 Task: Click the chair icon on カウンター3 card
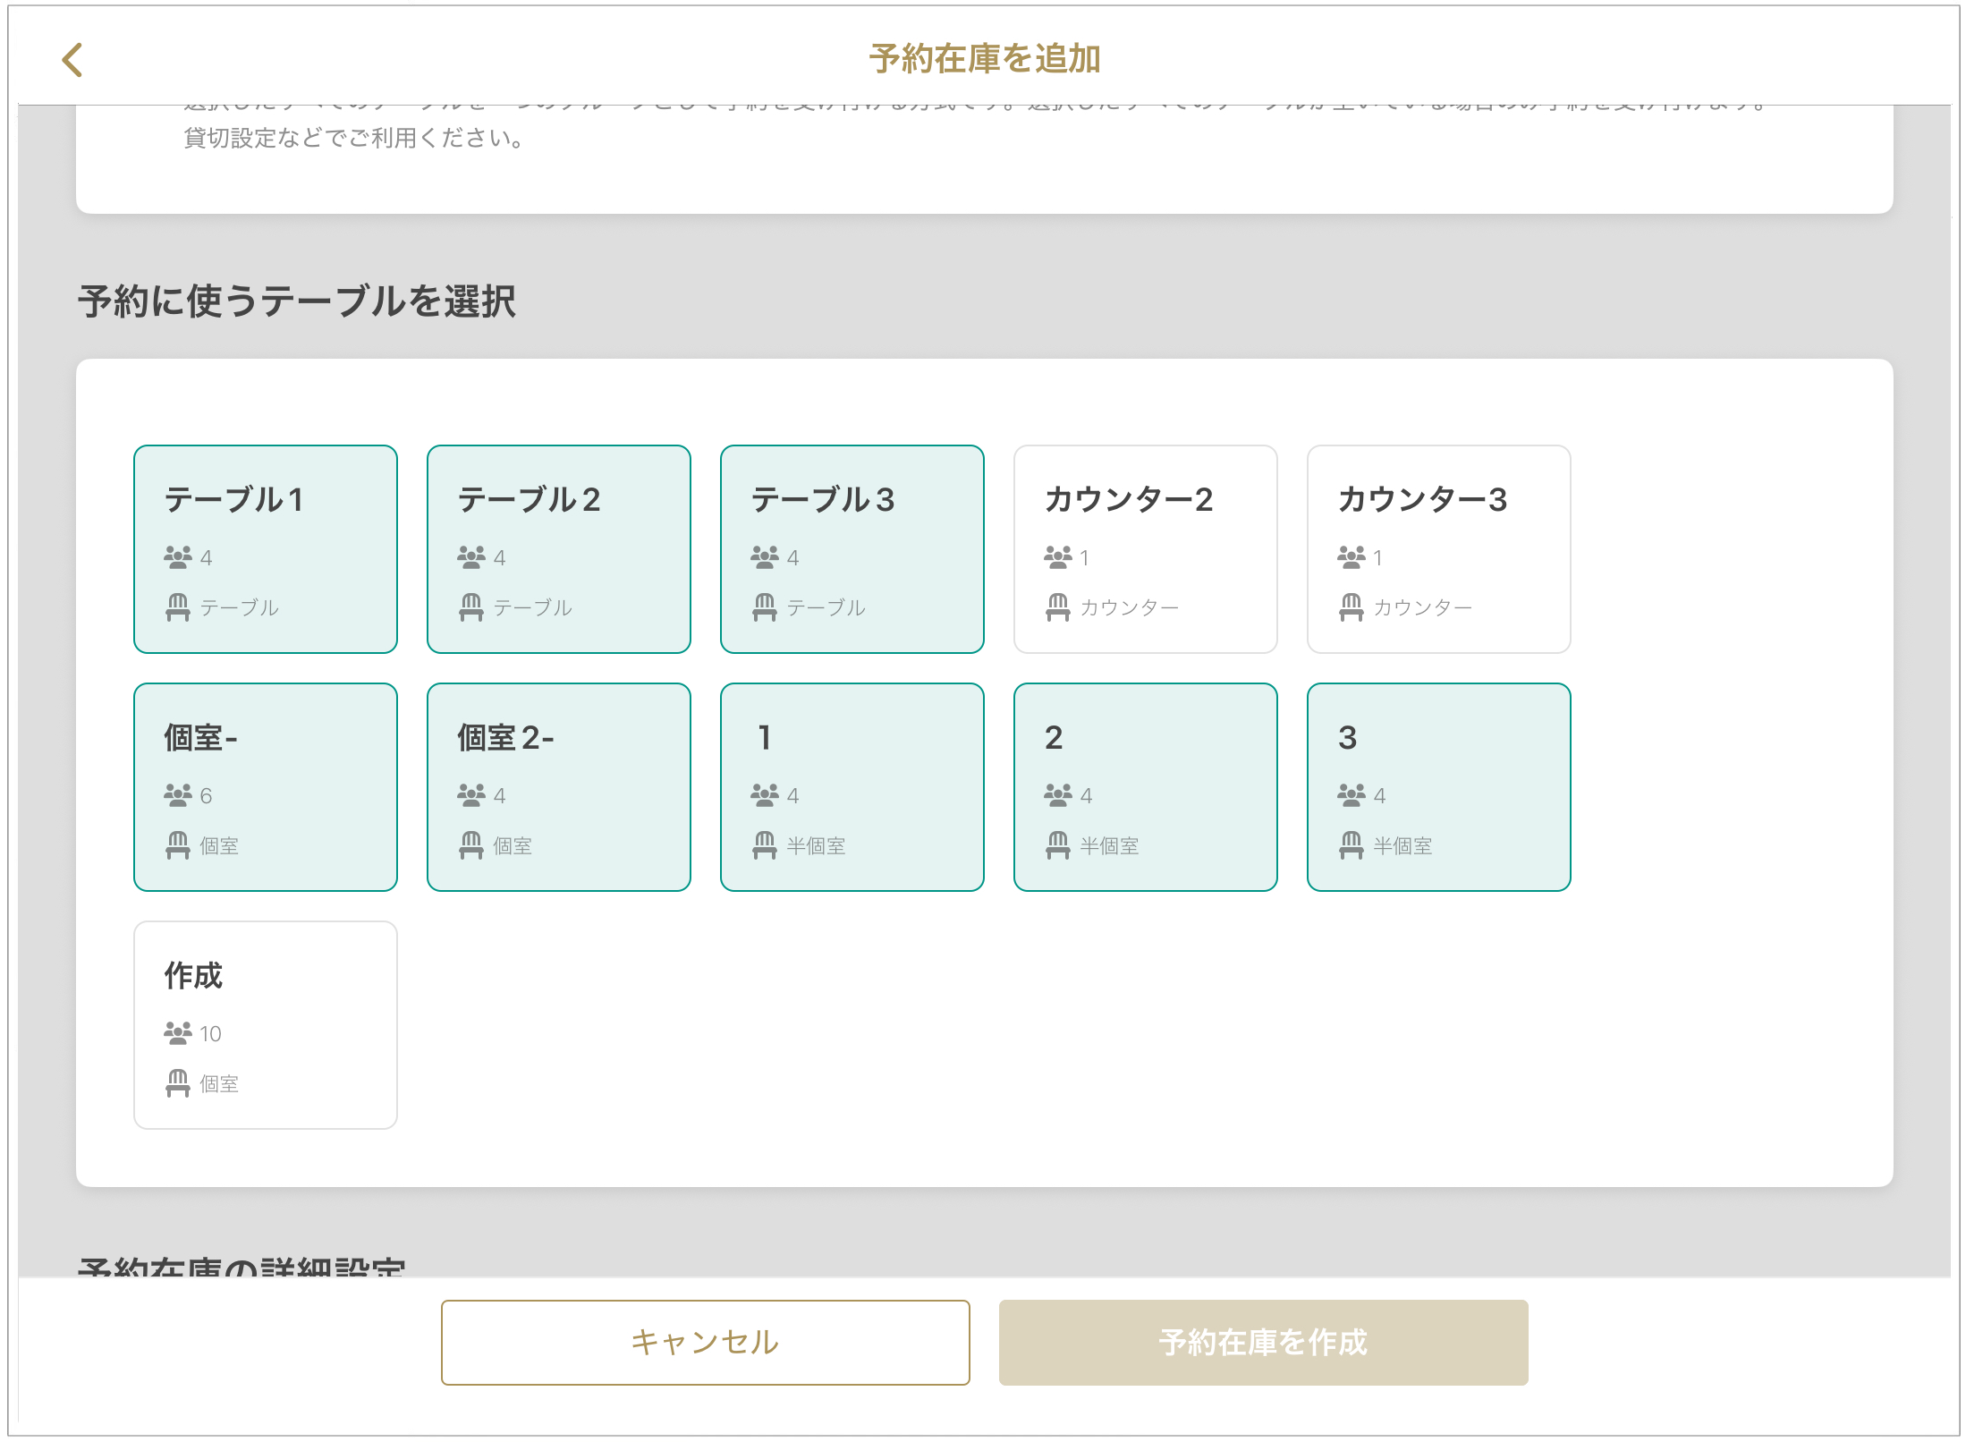[x=1351, y=607]
